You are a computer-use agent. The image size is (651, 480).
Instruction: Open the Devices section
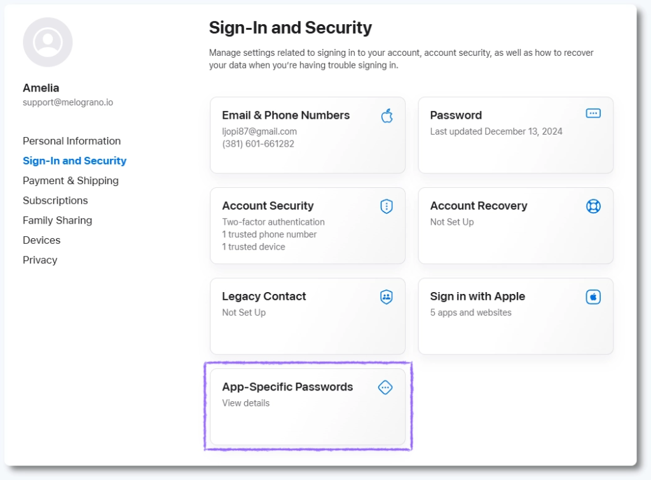pos(41,240)
